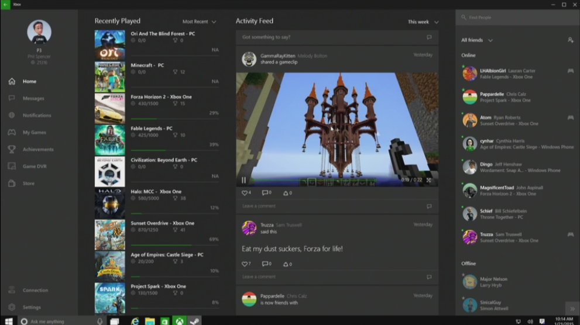
Task: Select friend cynhar in Online list
Action: pyautogui.click(x=518, y=144)
